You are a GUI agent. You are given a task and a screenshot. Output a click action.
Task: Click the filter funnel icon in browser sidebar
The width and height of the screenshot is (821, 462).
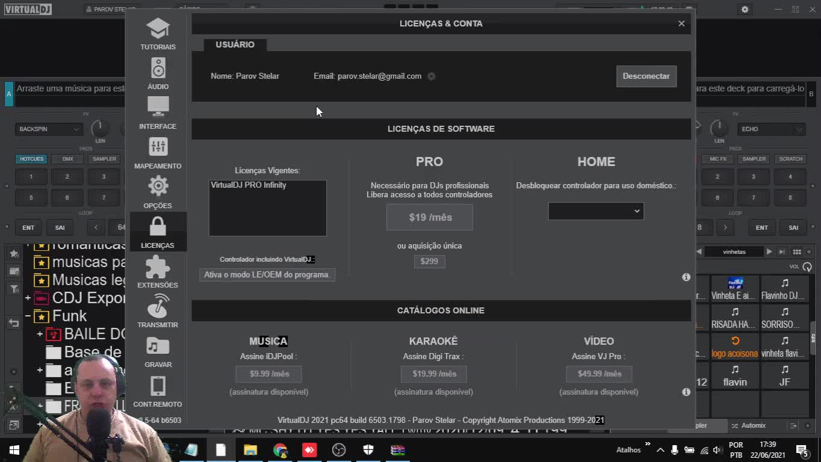coord(14,289)
